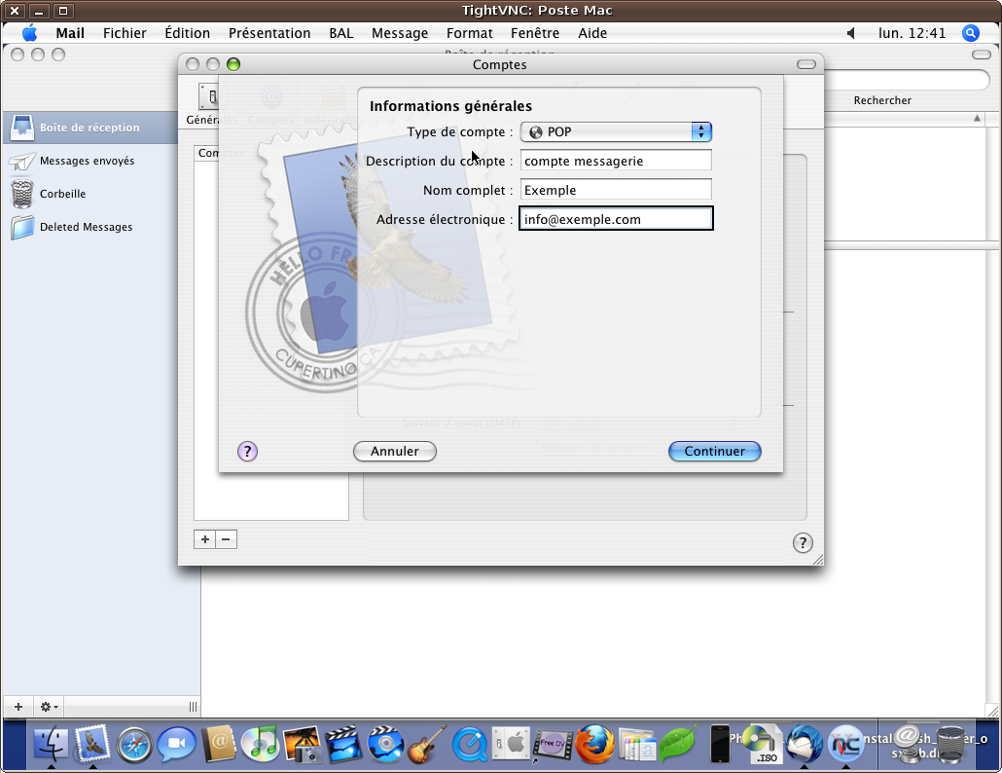Launch Firefox from the dock
This screenshot has height=773, width=1002.
pos(594,744)
